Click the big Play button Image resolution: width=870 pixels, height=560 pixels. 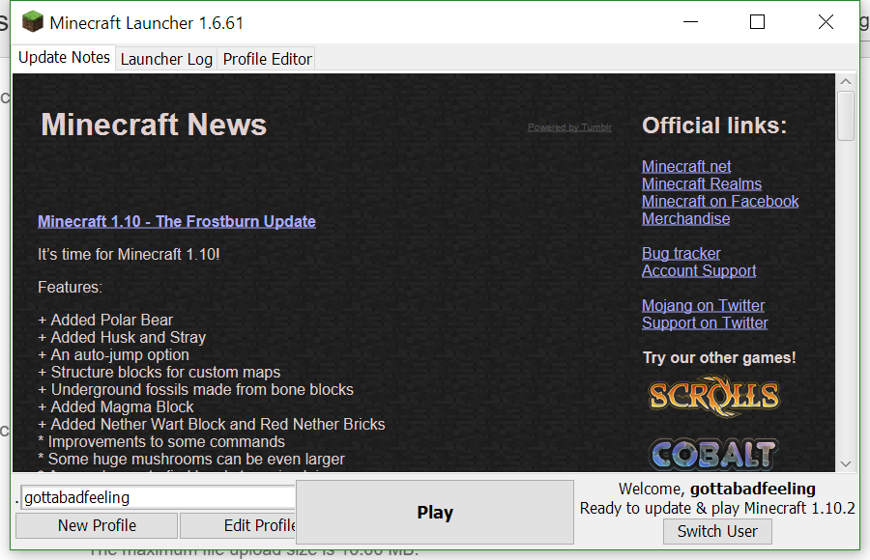(435, 513)
